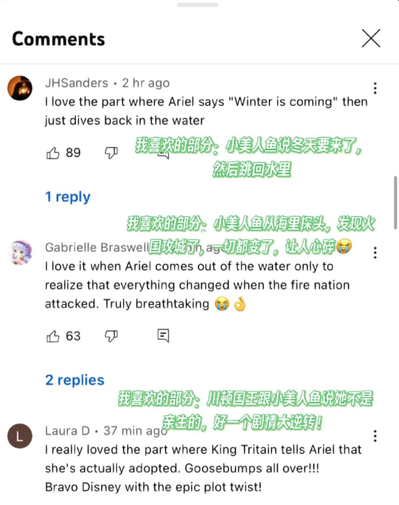Click the comments panel scrollbar
The height and width of the screenshot is (505, 399).
(395, 203)
